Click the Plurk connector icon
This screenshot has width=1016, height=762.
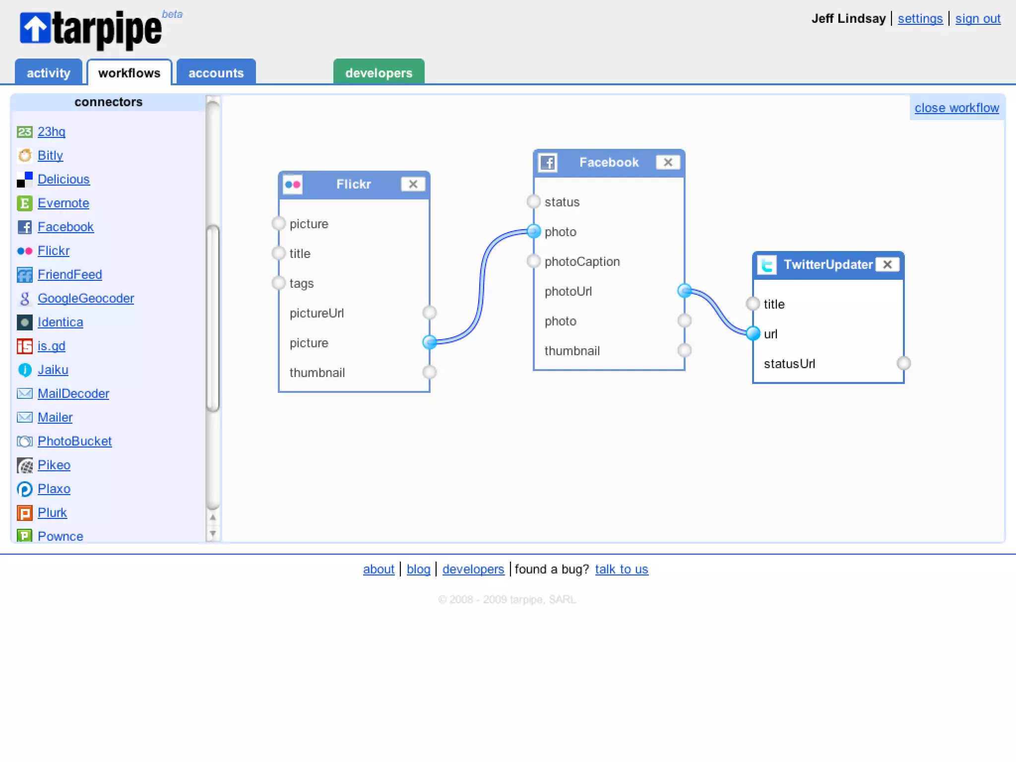pos(24,512)
